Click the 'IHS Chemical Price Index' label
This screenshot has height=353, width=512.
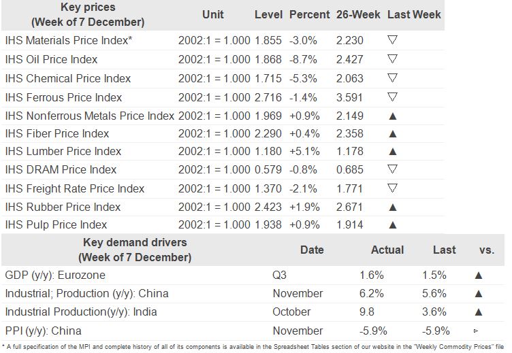(67, 78)
